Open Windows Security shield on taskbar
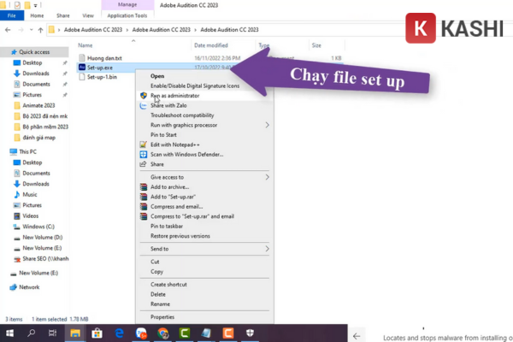Screen dimensions: 513x342 [250, 333]
